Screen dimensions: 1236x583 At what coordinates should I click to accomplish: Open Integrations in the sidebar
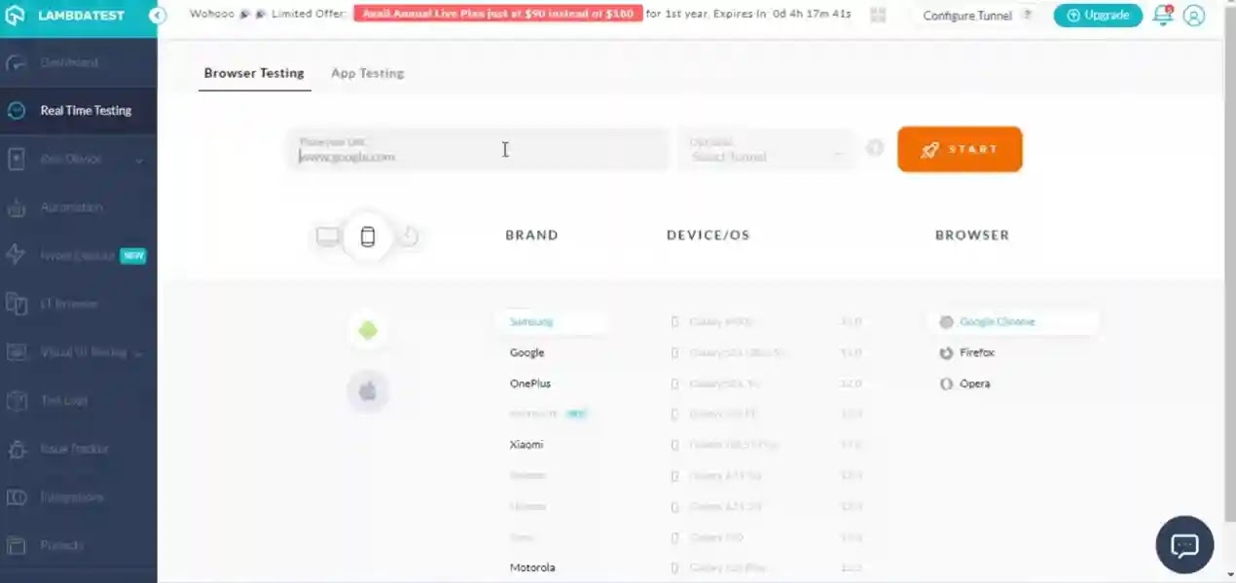pyautogui.click(x=71, y=497)
